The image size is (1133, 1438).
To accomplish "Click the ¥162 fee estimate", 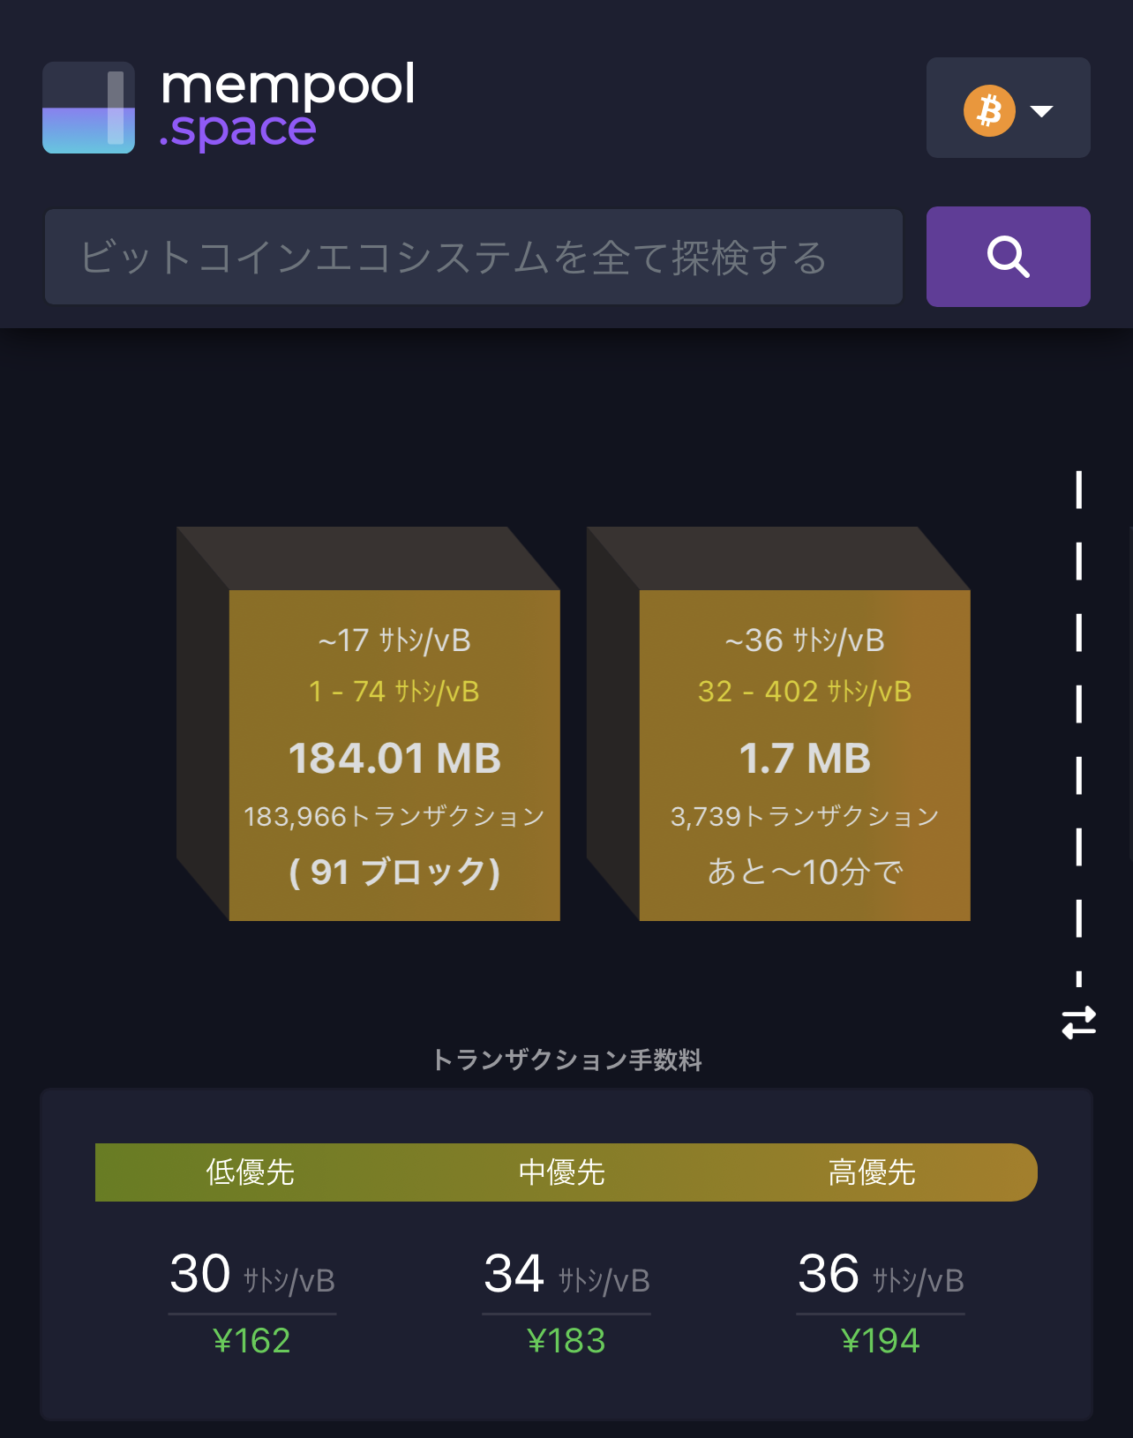I will pyautogui.click(x=251, y=1341).
